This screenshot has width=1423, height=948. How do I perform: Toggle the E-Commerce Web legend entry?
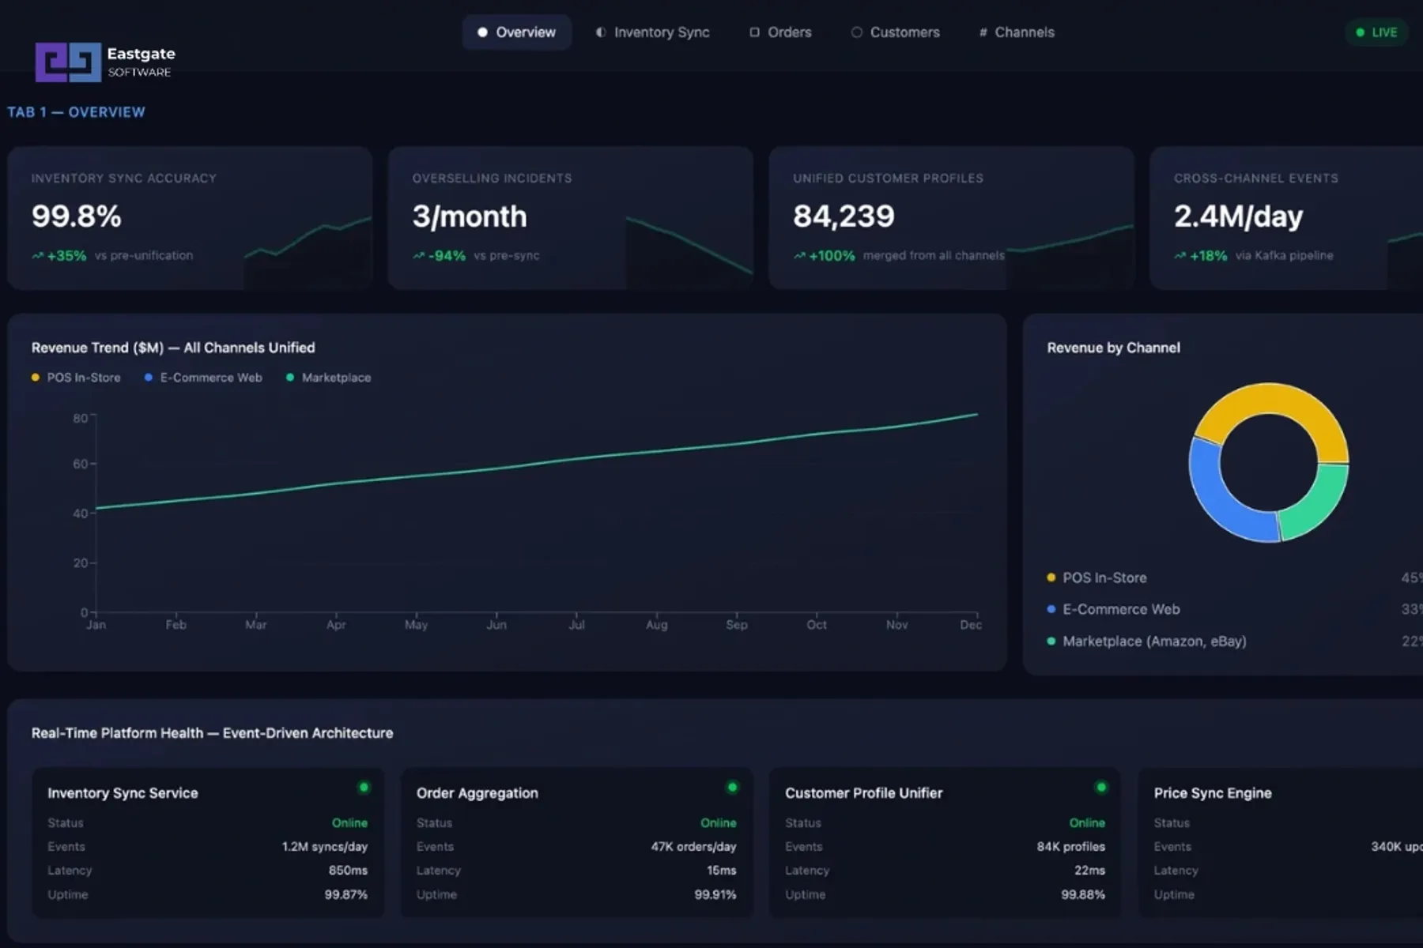click(204, 378)
